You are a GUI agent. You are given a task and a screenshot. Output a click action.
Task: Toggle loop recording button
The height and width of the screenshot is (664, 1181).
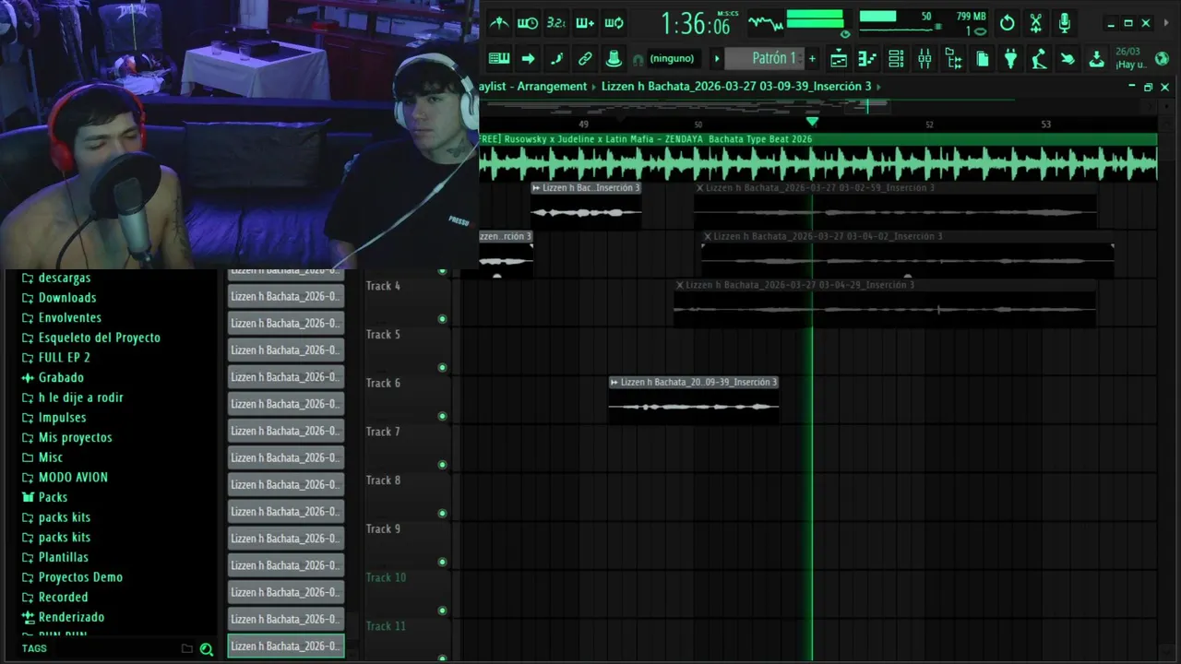point(614,22)
